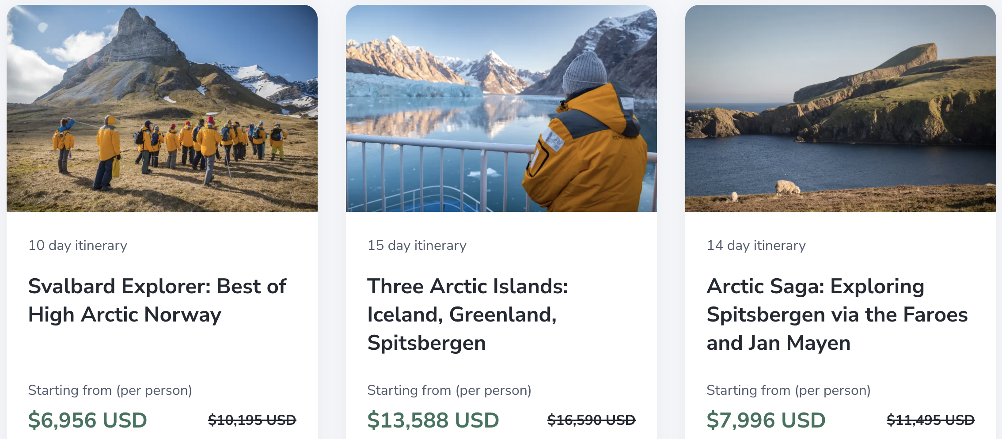Click the $13,588 USD sale price
Screen dimensions: 1002x439
[x=433, y=420]
